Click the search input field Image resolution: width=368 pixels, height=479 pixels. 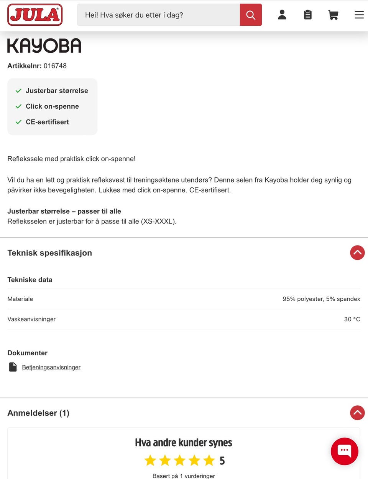[x=157, y=15]
